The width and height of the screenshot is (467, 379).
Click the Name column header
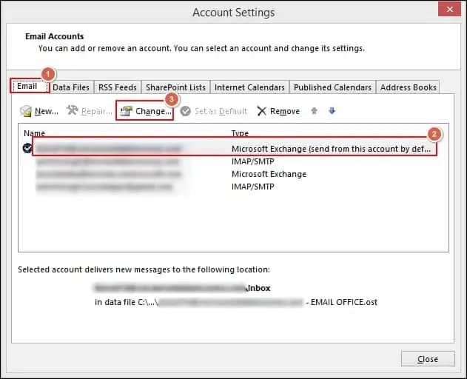(34, 133)
